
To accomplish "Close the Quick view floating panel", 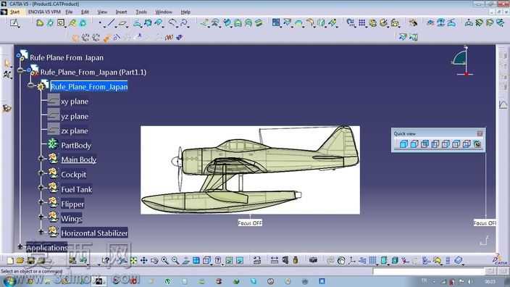I will [480, 133].
